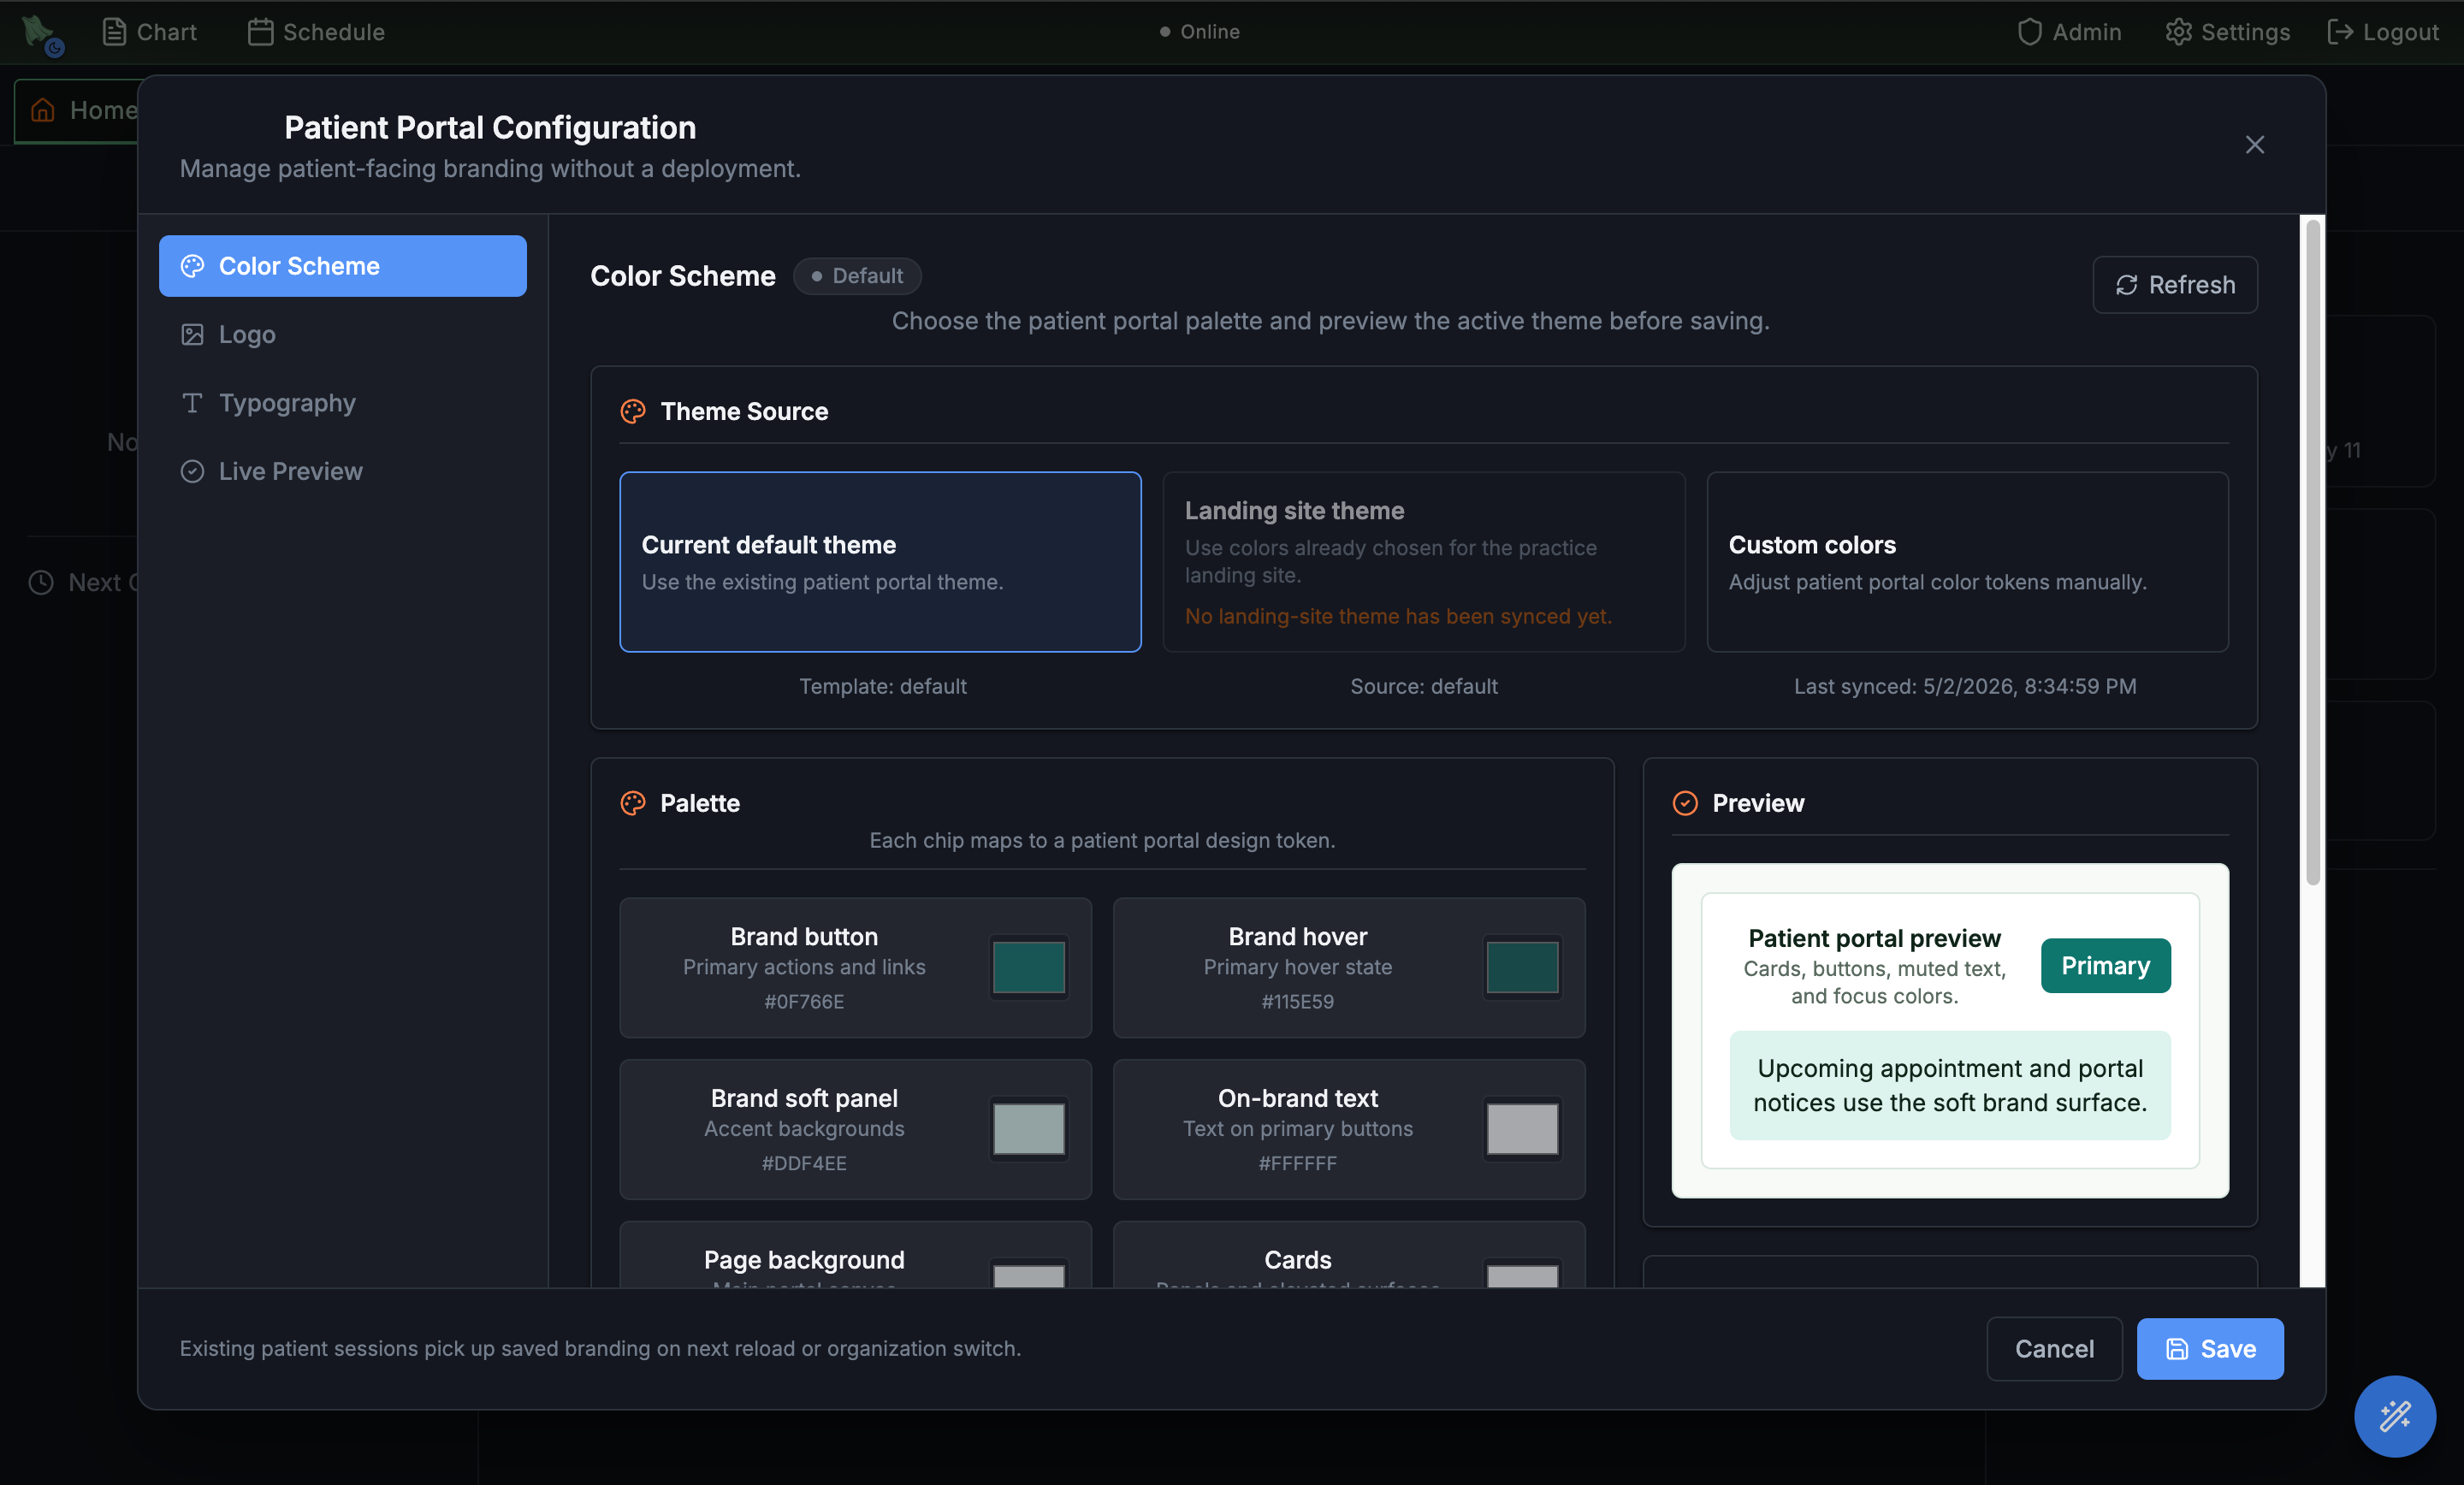Click the floppy disk icon in Save button

(x=2177, y=1348)
